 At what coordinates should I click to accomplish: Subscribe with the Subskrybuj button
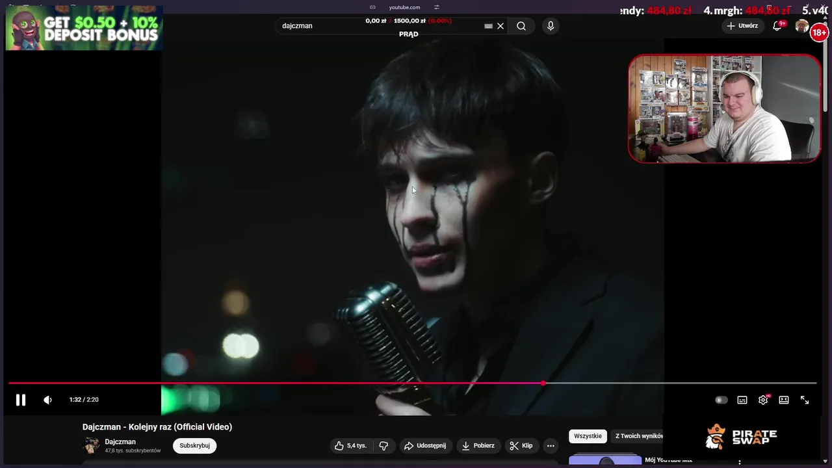tap(194, 445)
